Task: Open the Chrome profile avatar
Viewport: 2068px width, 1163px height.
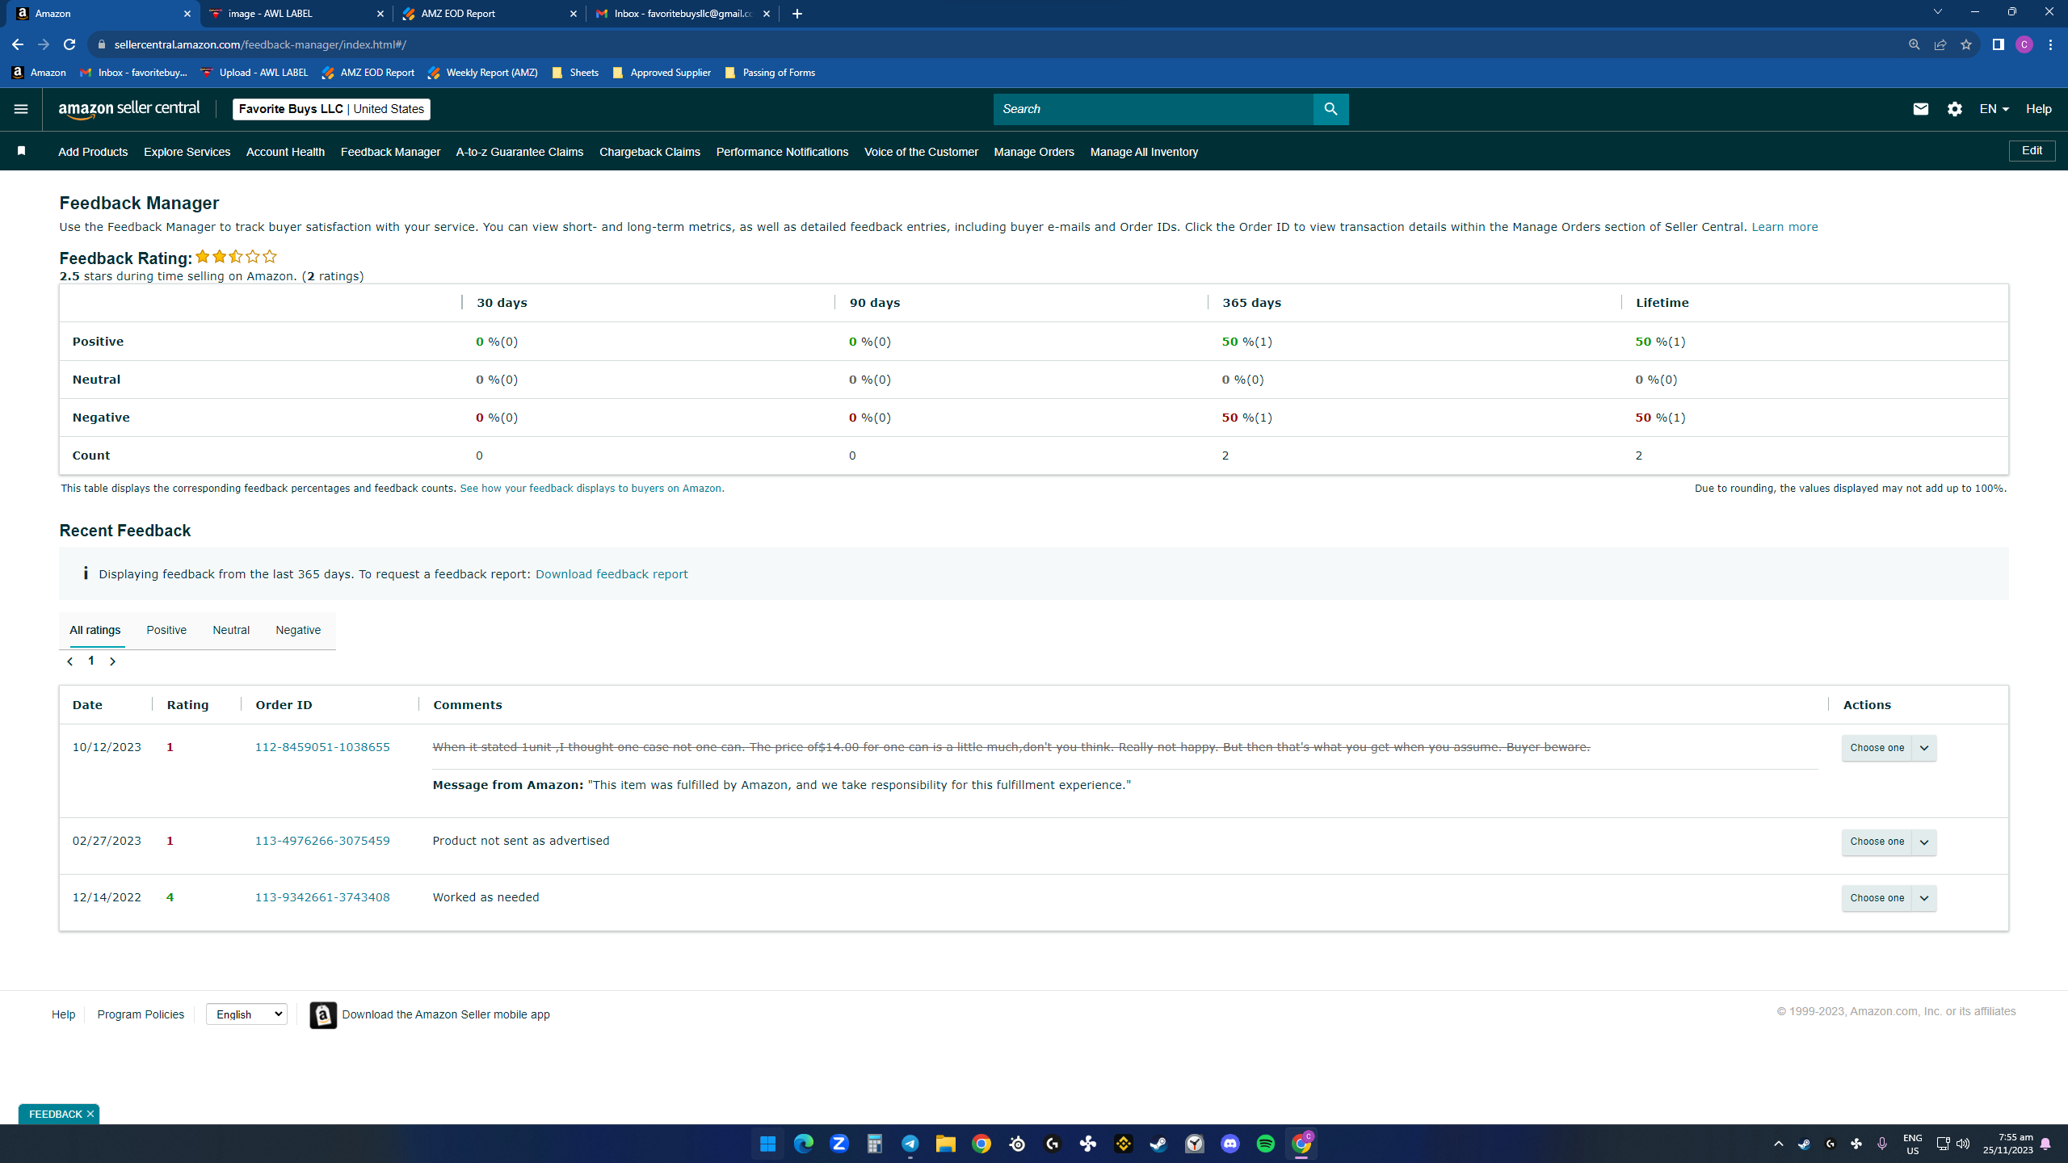Action: [2024, 44]
